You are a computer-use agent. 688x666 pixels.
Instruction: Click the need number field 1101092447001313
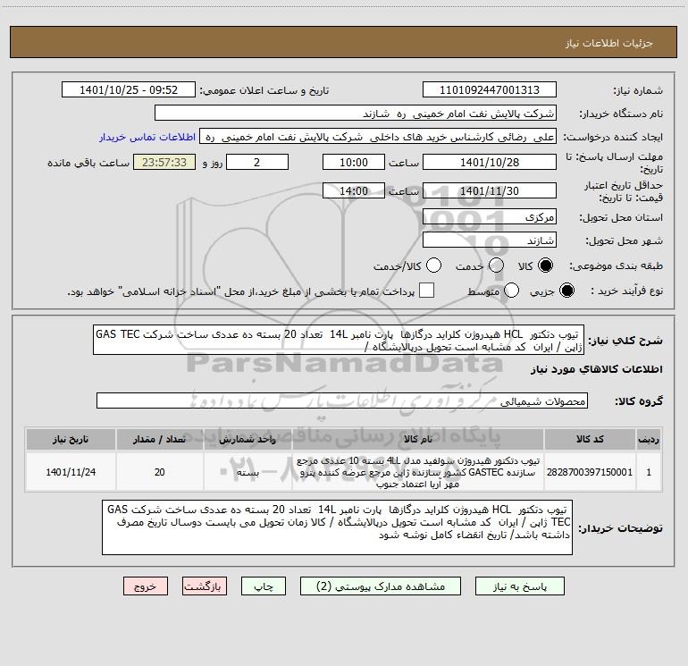click(x=490, y=90)
